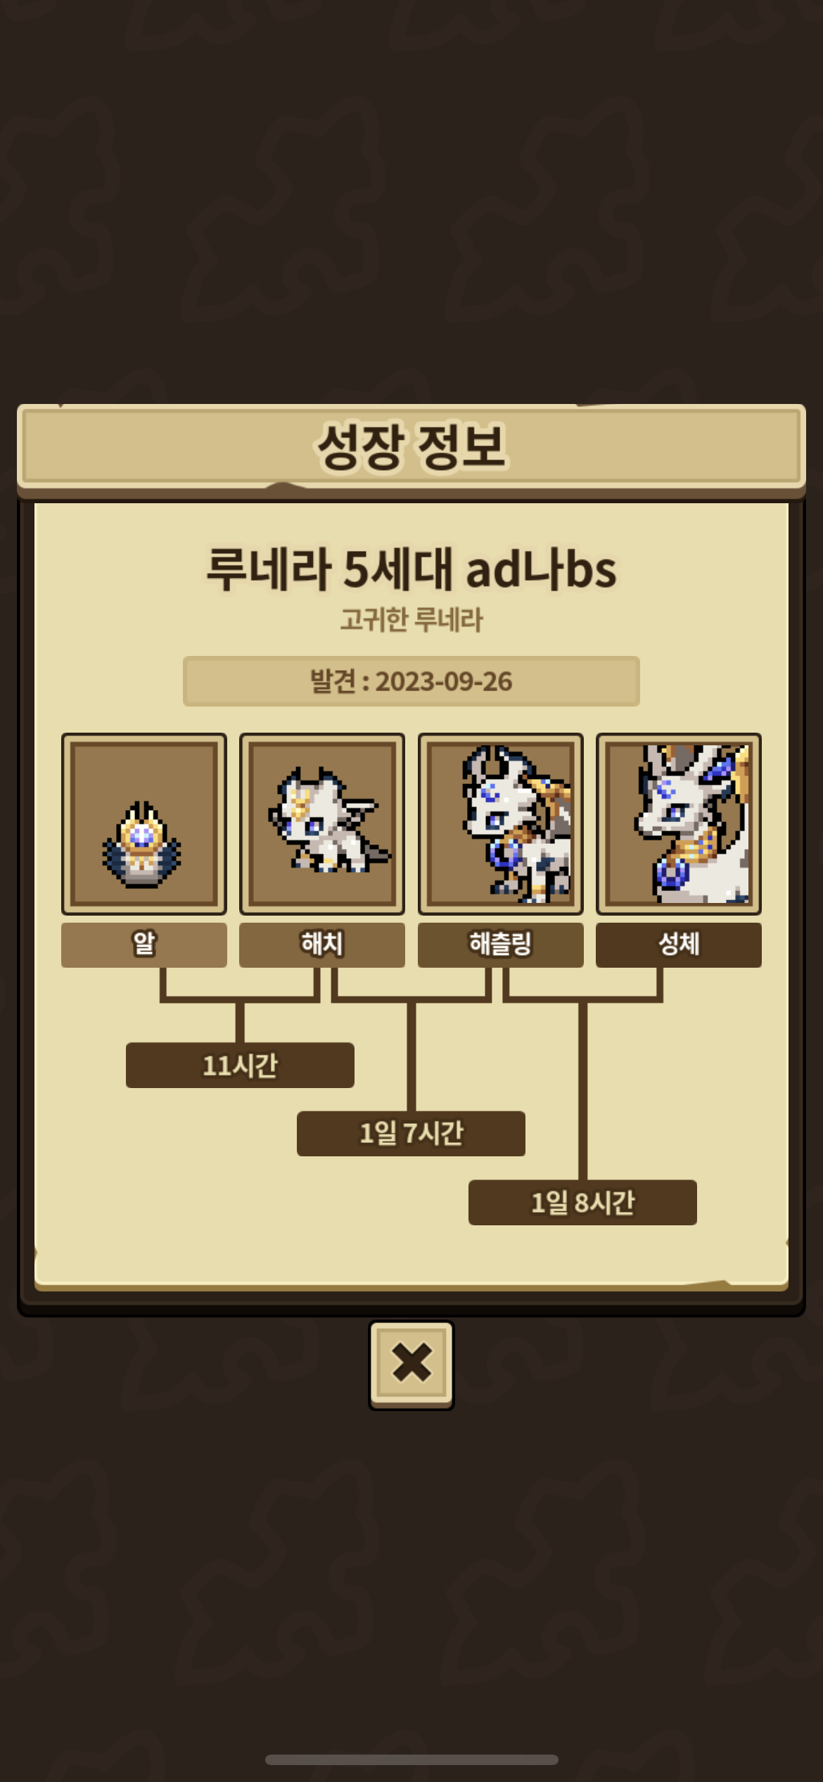Close the growth info popup with X
Image resolution: width=823 pixels, height=1782 pixels.
[x=412, y=1364]
